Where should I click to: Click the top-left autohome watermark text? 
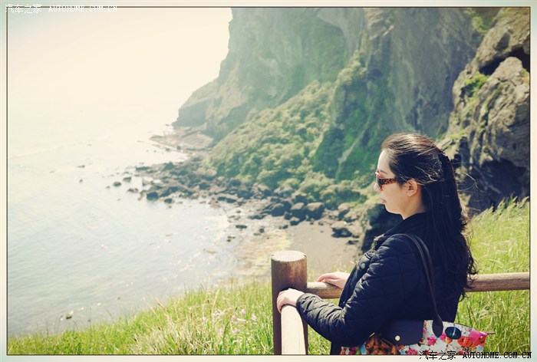(61, 8)
